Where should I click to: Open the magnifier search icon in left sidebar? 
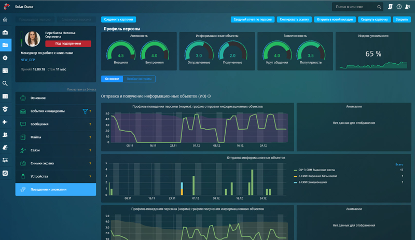pos(5,83)
